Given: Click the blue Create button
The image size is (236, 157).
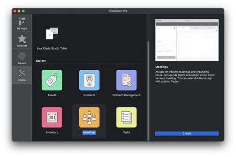Looking at the screenshot, I should point(187,133).
